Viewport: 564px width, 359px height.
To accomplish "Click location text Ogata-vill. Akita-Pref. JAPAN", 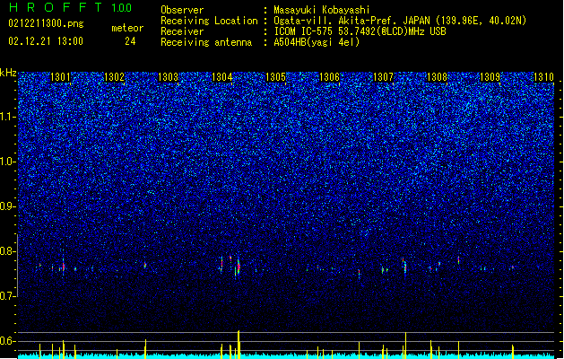I will (x=351, y=21).
